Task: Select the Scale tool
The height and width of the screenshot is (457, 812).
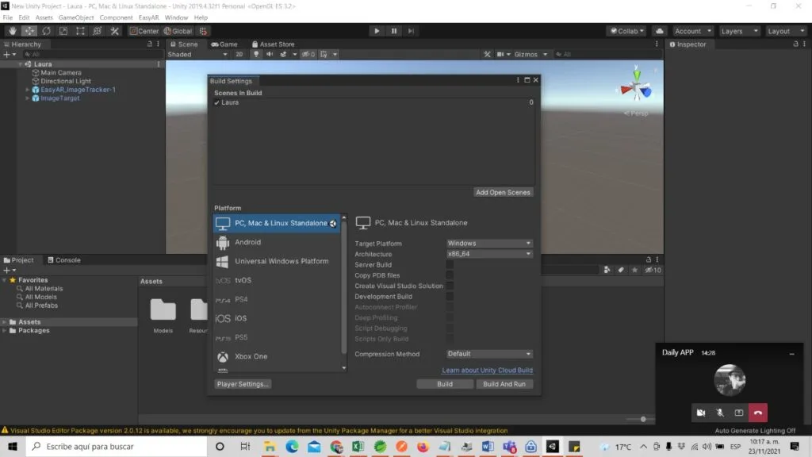Action: click(63, 31)
